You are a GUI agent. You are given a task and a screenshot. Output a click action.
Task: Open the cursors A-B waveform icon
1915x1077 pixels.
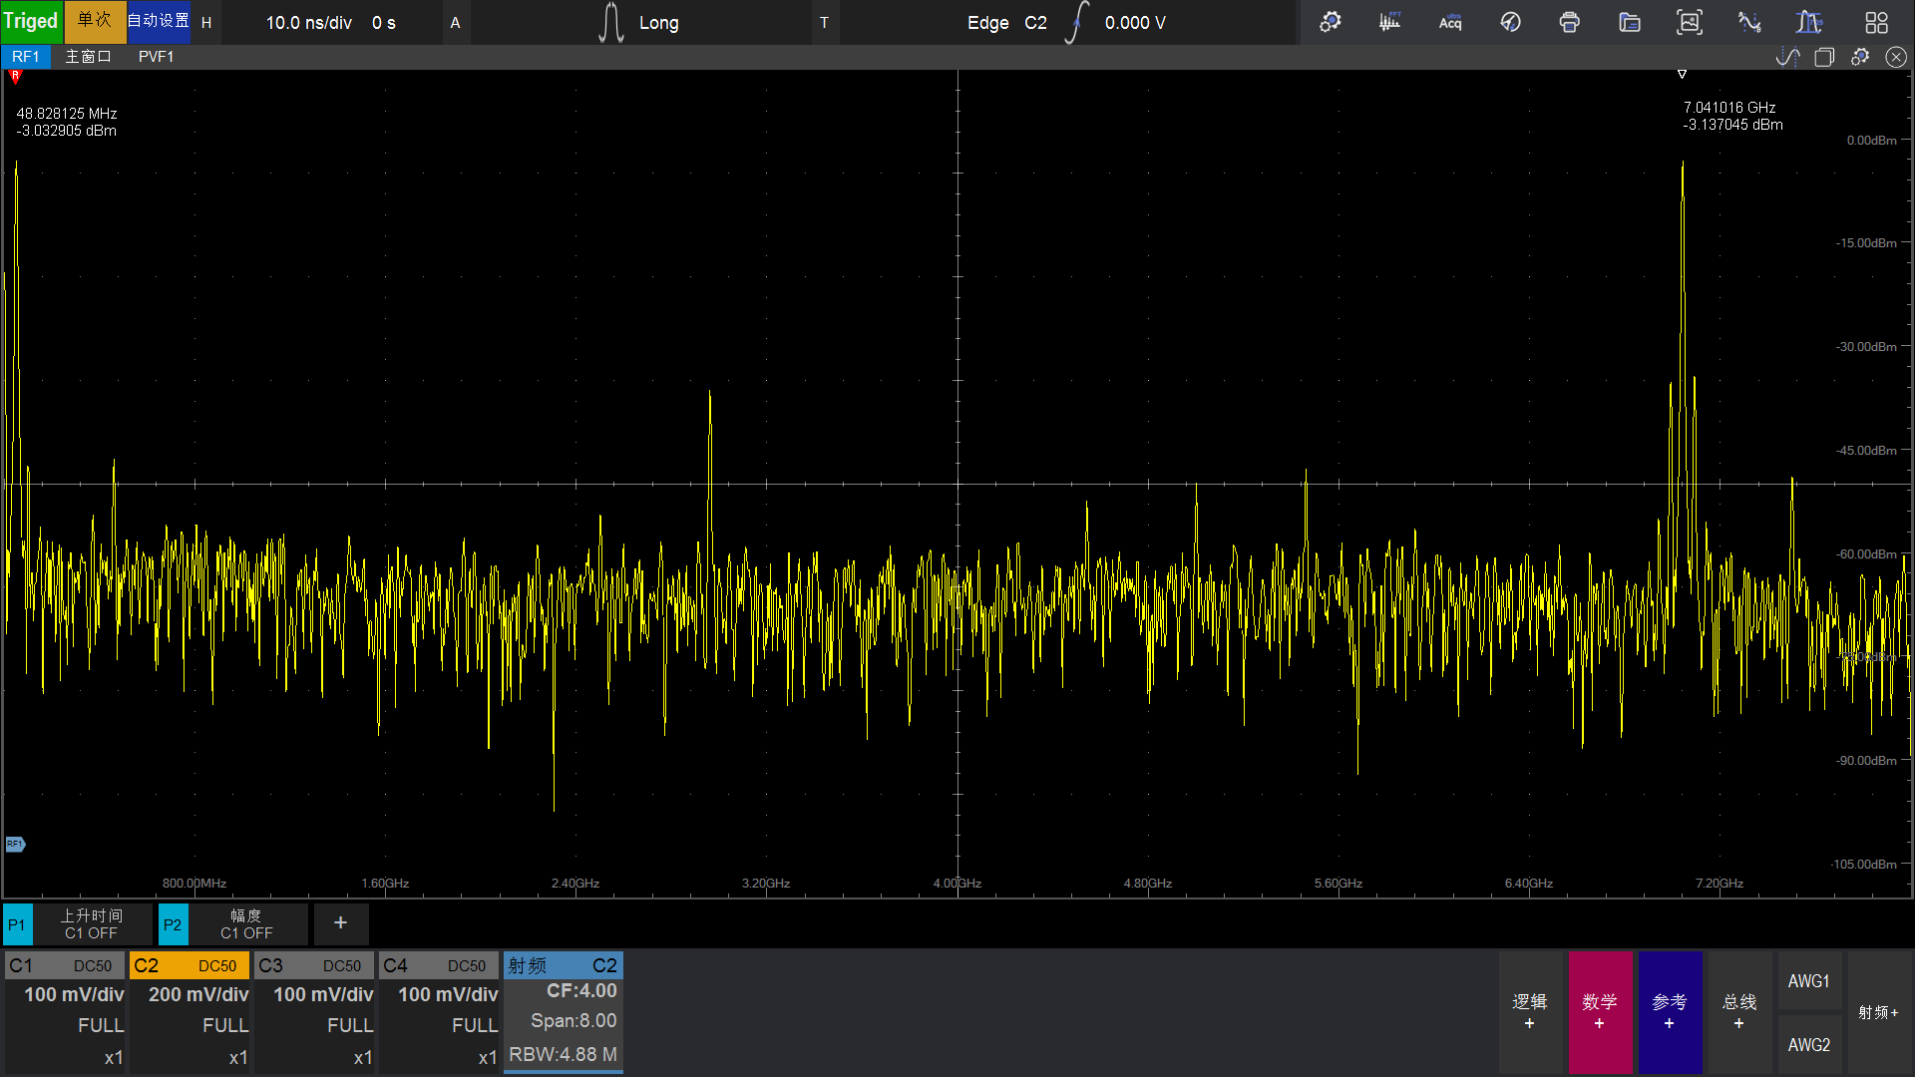[x=1749, y=22]
